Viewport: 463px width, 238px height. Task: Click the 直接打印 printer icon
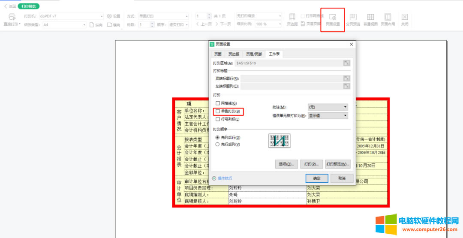click(12, 17)
